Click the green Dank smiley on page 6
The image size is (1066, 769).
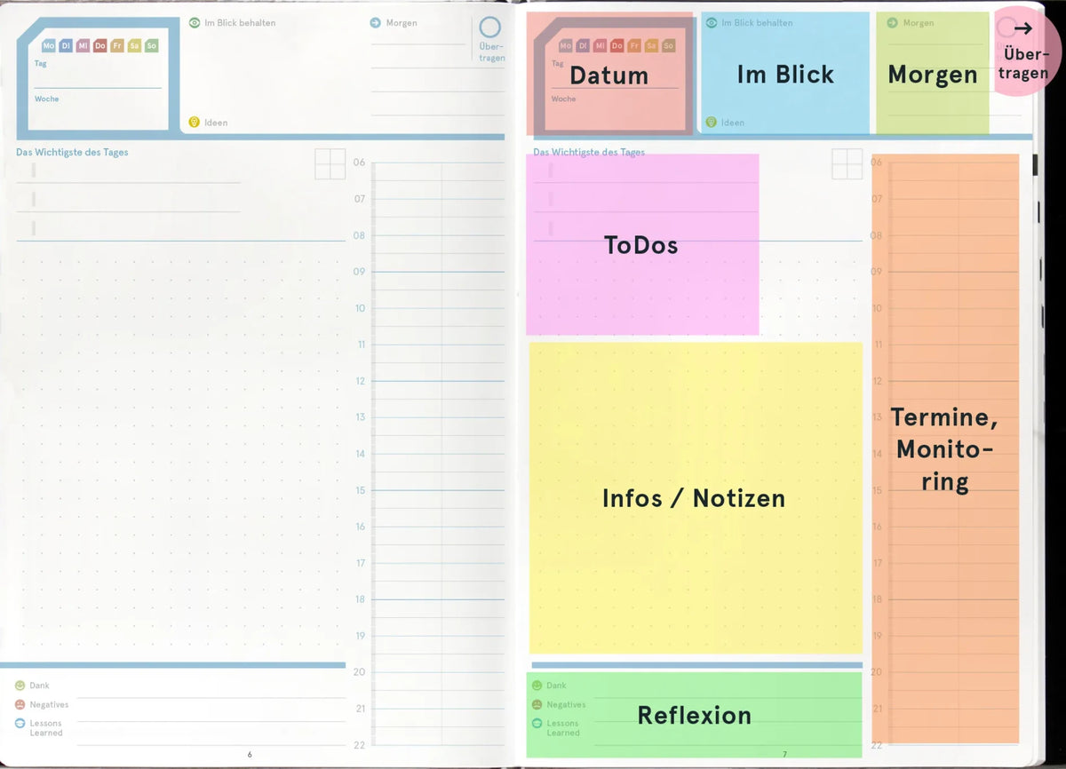click(20, 686)
